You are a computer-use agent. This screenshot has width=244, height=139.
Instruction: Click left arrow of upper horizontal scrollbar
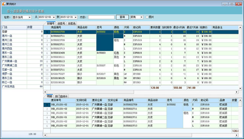pos(45,92)
